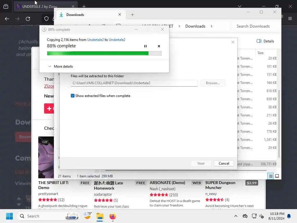The image size is (297, 223).
Task: Pause the file copy operation
Action: [x=145, y=46]
